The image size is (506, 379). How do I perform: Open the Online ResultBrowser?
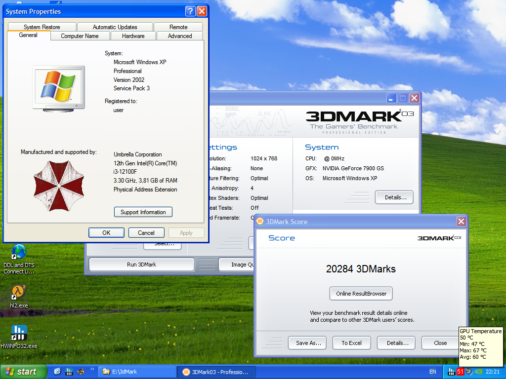click(x=361, y=294)
